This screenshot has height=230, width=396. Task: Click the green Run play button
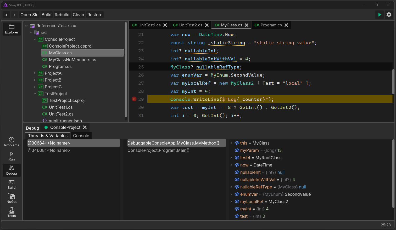click(380, 15)
